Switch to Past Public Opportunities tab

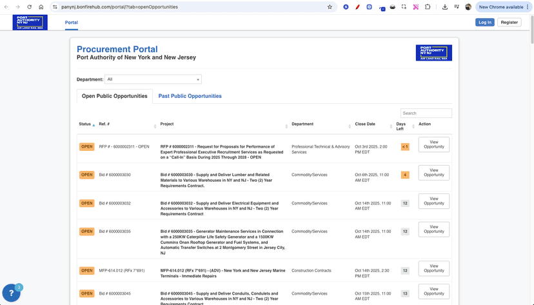[190, 96]
